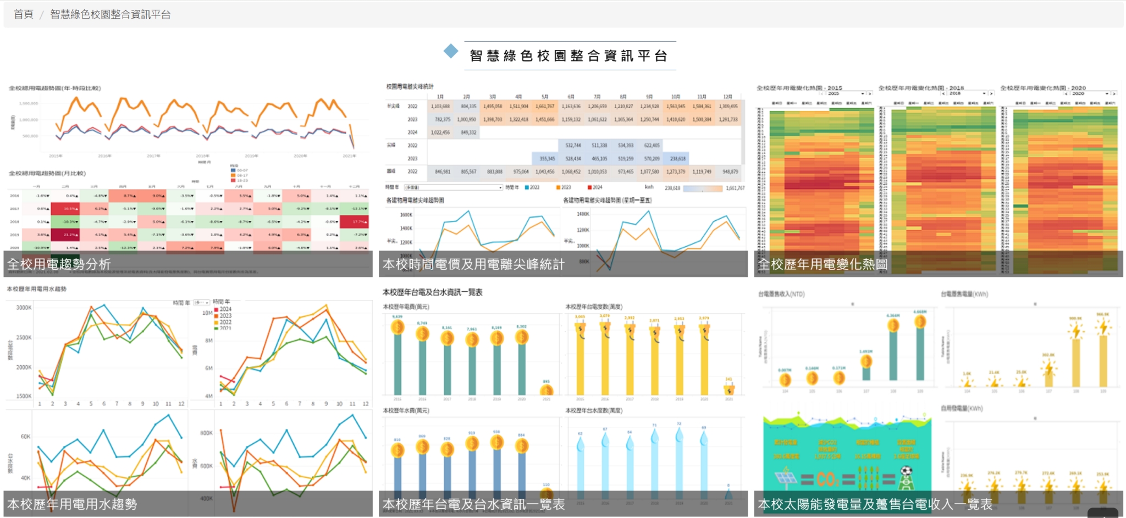Click the scroll-to-top button at bottom right
Screen dimensions: 1126x518
click(x=1102, y=514)
